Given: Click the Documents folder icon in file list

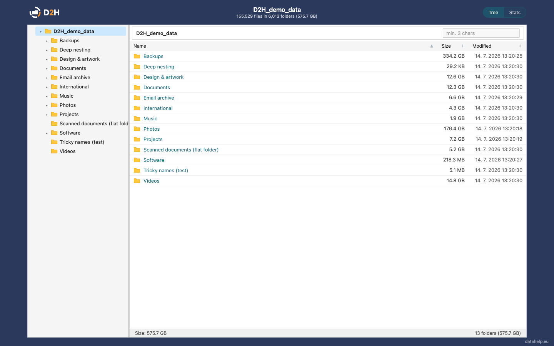Looking at the screenshot, I should pos(137,87).
